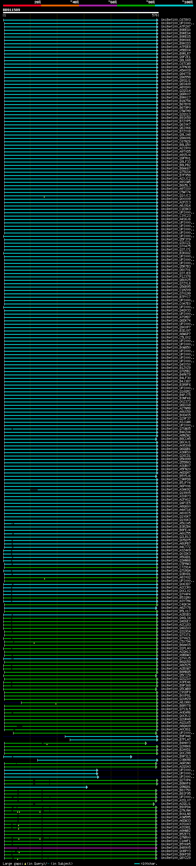Select UniRef100_A3J1W4 label
The image size is (196, 866).
[176, 422]
